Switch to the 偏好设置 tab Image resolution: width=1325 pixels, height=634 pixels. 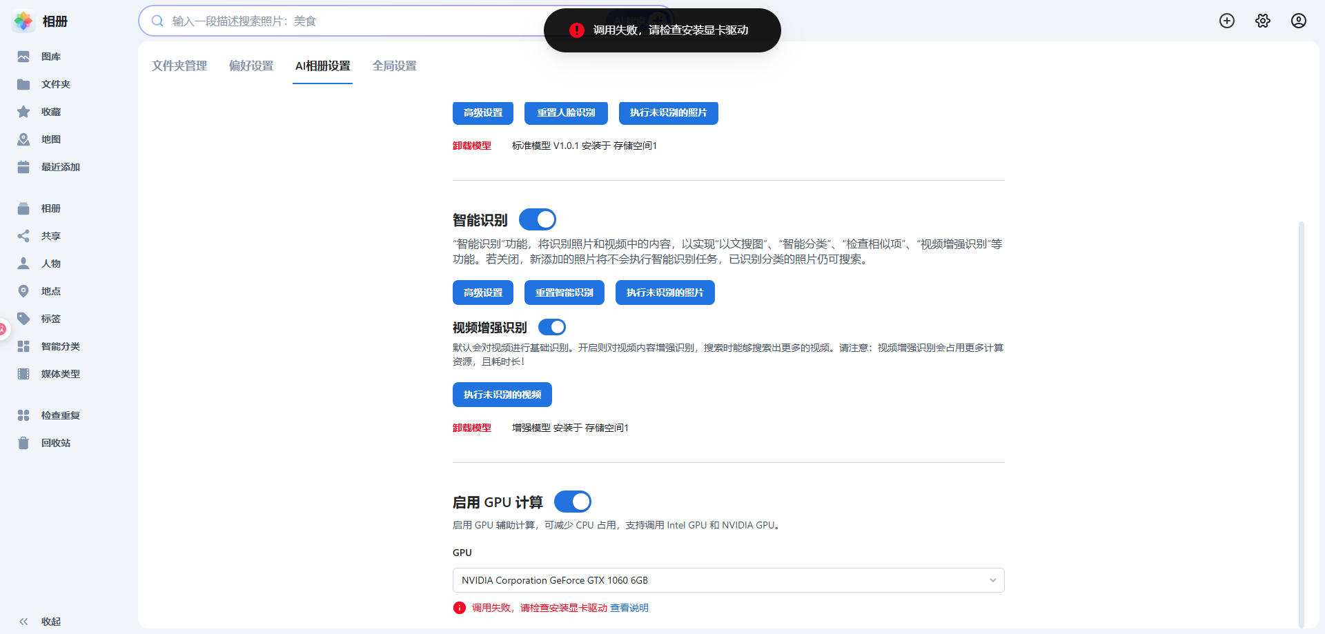pos(251,66)
